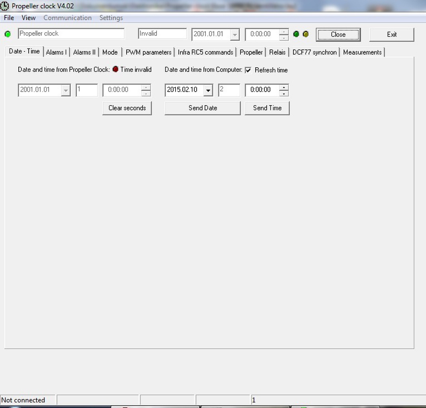Switch to the Alarms II tab

[x=84, y=52]
